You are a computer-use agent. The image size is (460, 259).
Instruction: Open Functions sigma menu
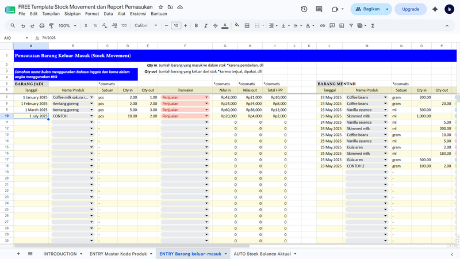tap(373, 26)
